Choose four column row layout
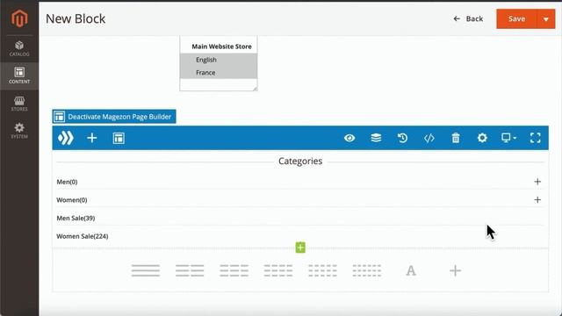The image size is (562, 316). [278, 270]
